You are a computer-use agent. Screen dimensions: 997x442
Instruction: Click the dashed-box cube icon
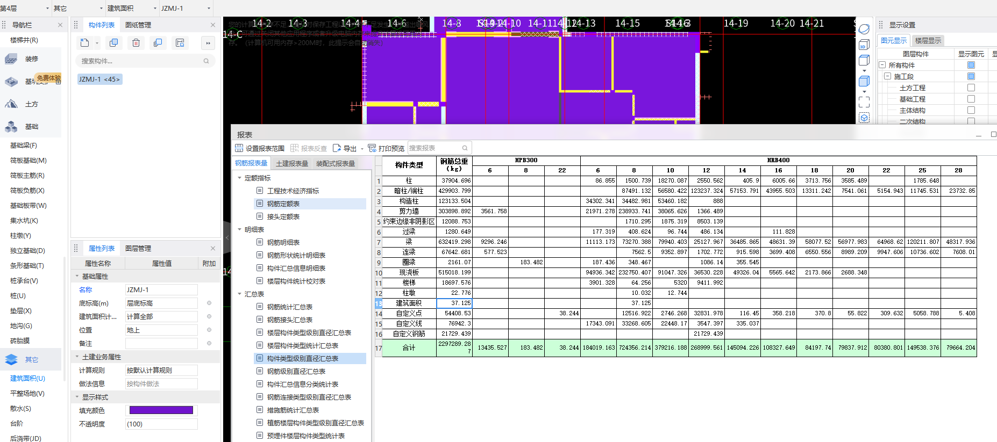click(x=864, y=118)
